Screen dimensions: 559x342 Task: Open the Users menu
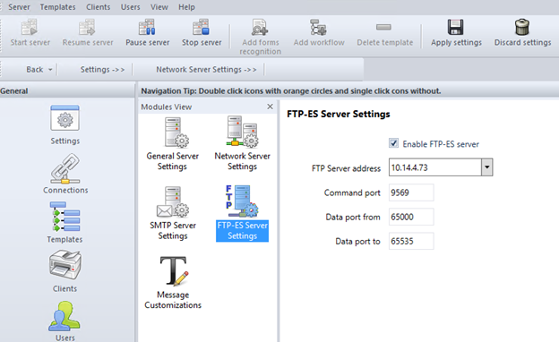(131, 7)
